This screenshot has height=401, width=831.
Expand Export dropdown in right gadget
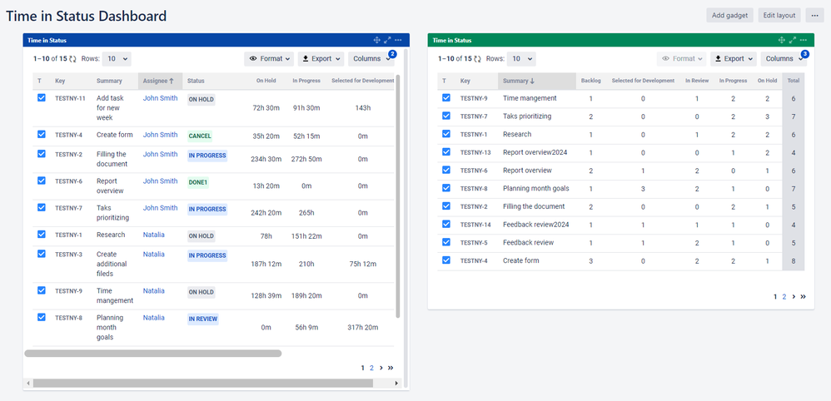734,59
